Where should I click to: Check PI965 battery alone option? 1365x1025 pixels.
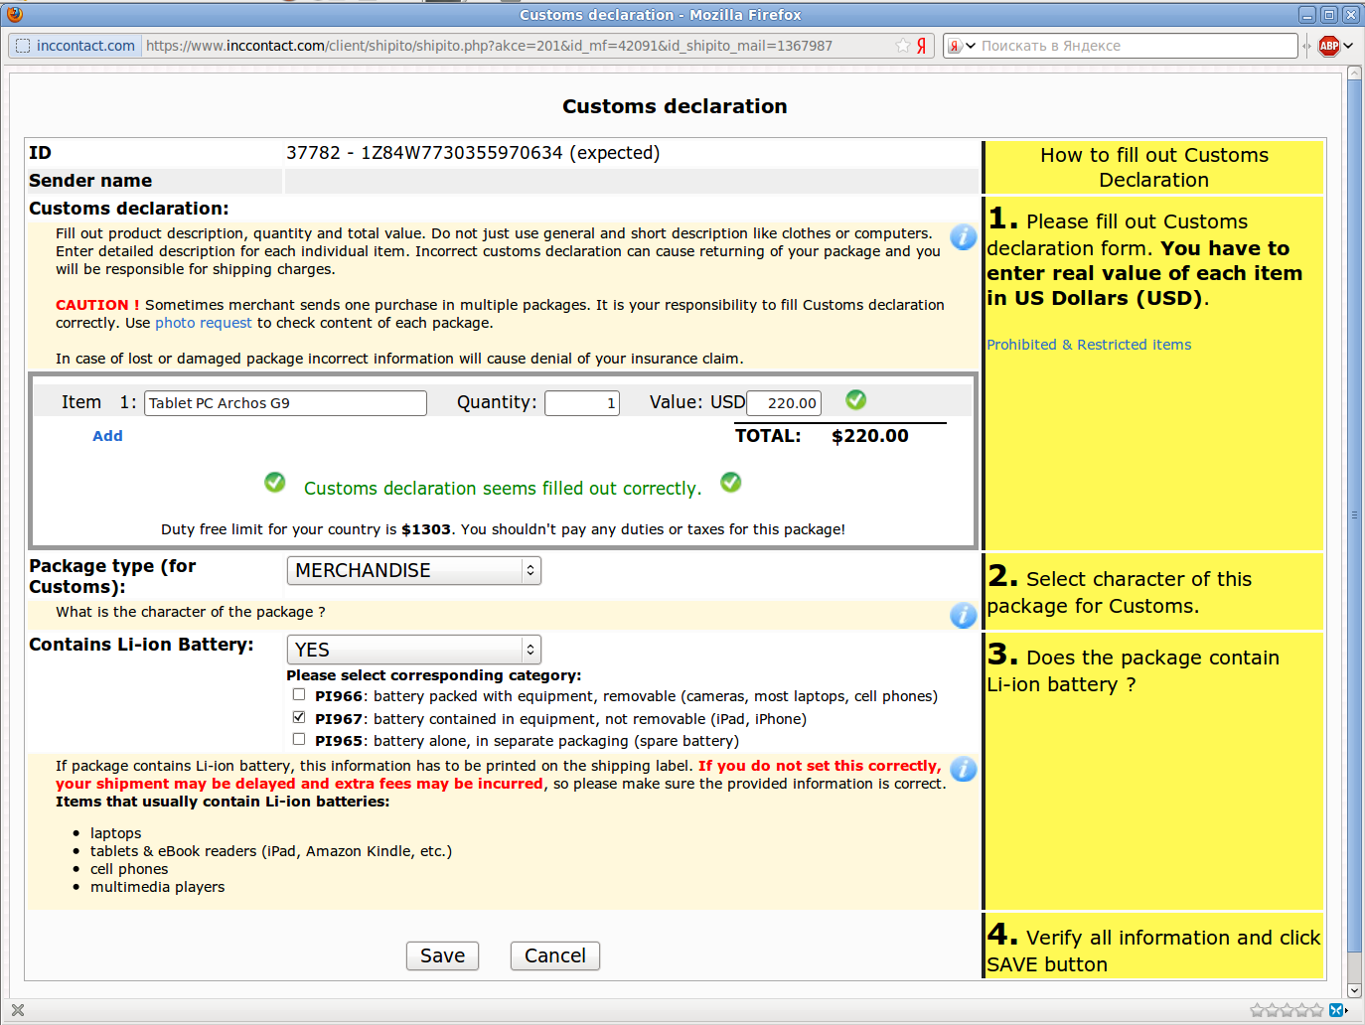299,739
